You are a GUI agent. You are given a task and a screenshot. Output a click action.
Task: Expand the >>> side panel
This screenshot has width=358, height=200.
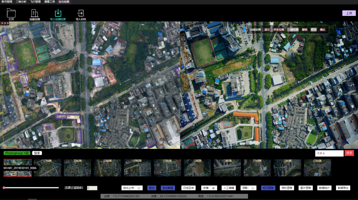(5, 23)
